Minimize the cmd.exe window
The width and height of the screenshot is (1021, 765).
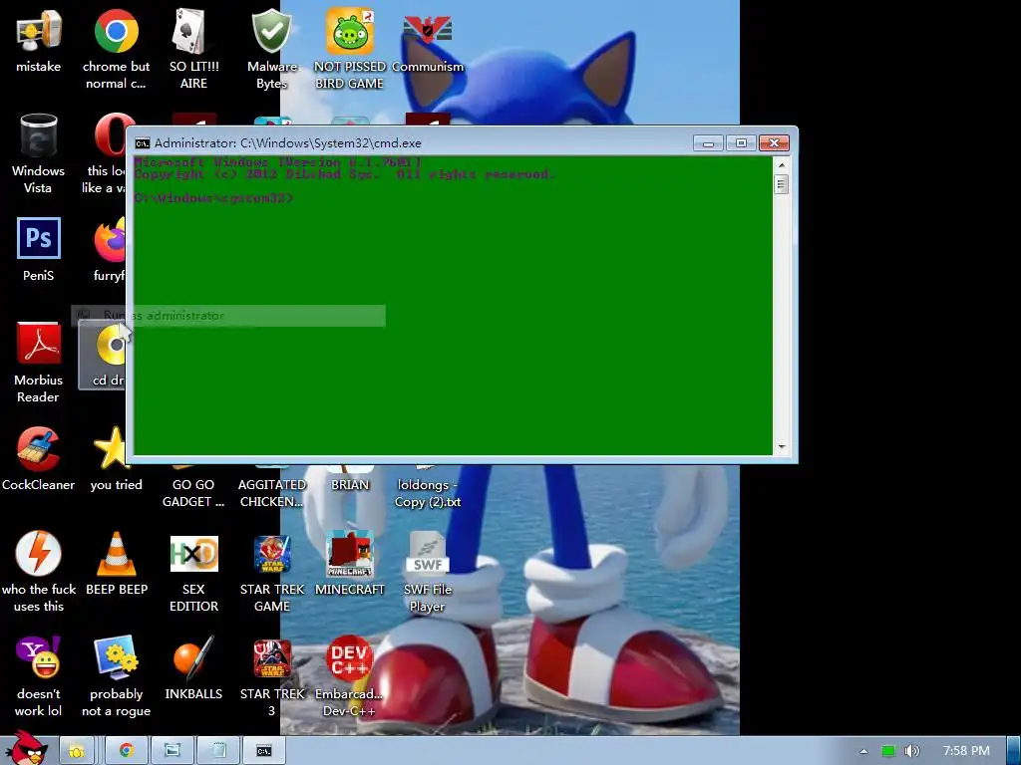pyautogui.click(x=708, y=143)
